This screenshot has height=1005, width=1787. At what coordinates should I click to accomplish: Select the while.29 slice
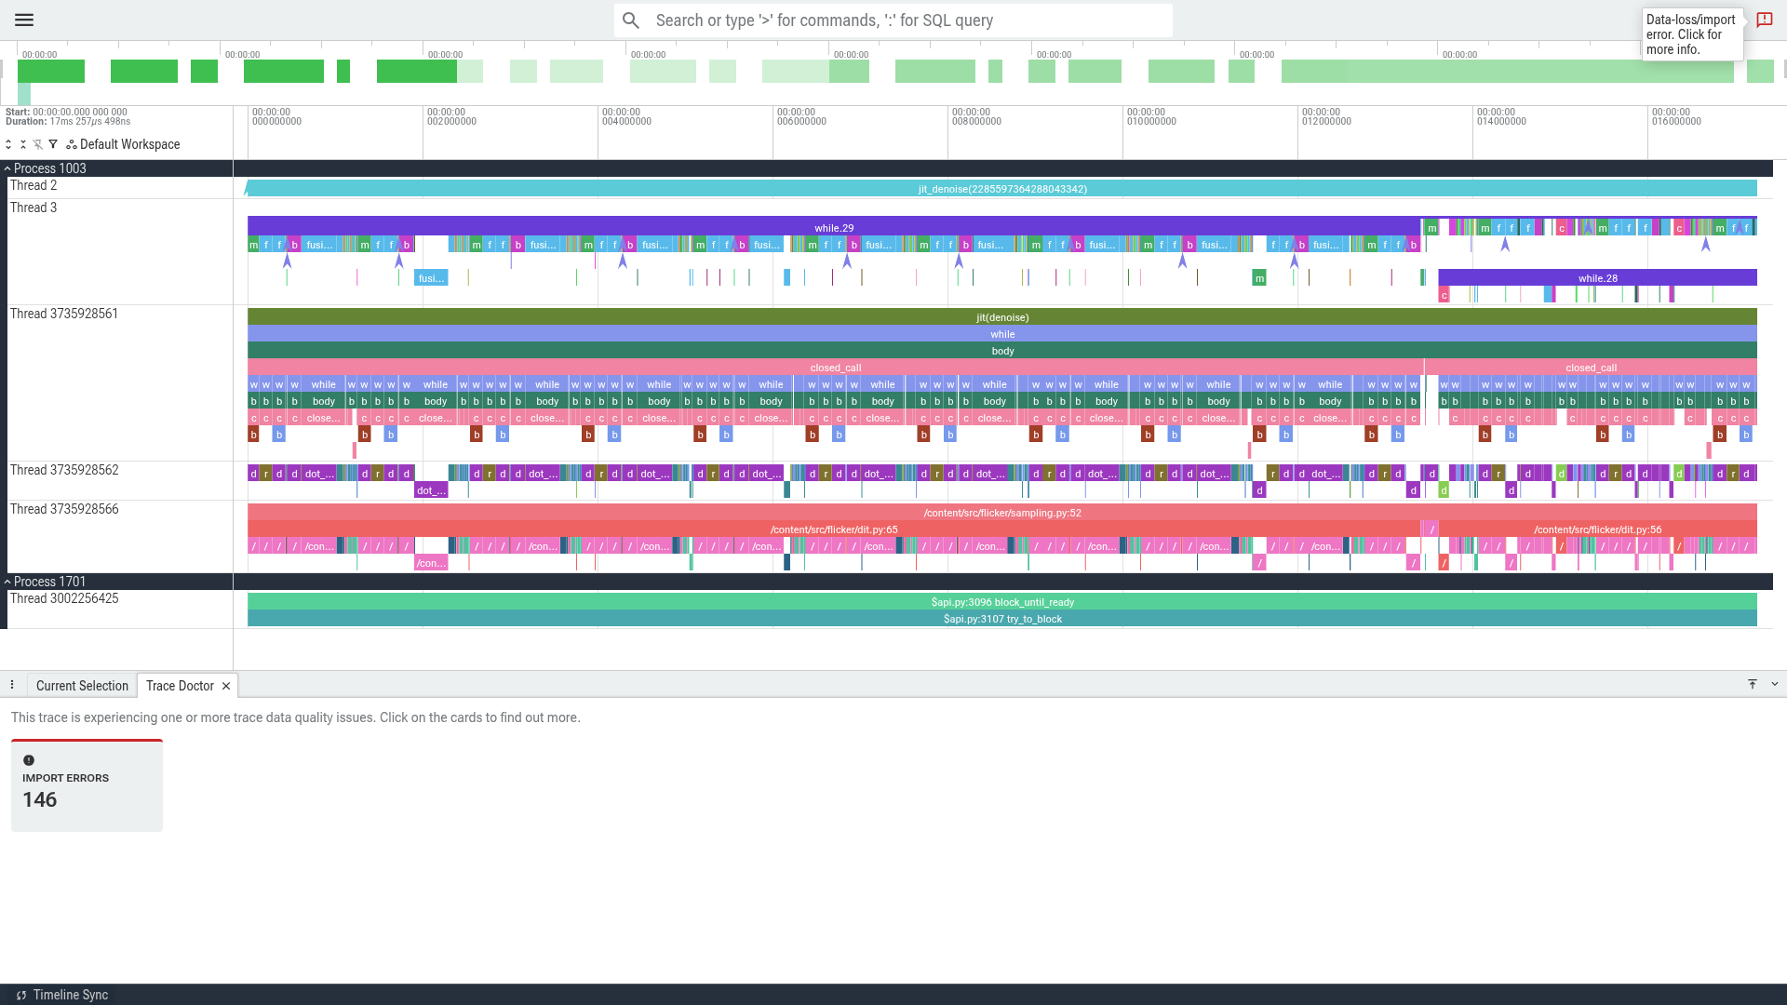pyautogui.click(x=834, y=228)
